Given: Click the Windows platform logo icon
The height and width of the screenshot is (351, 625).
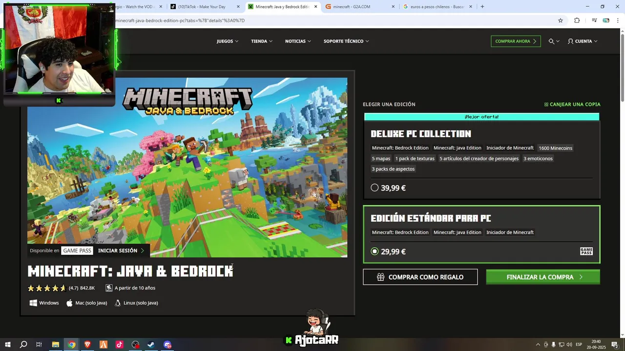Looking at the screenshot, I should pos(33,303).
